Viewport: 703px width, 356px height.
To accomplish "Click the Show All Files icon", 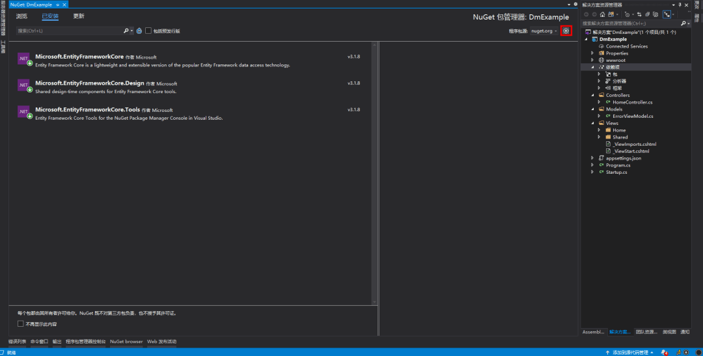I will tap(656, 14).
